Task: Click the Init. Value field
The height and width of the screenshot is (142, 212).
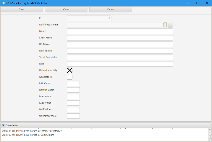Action: click(73, 83)
